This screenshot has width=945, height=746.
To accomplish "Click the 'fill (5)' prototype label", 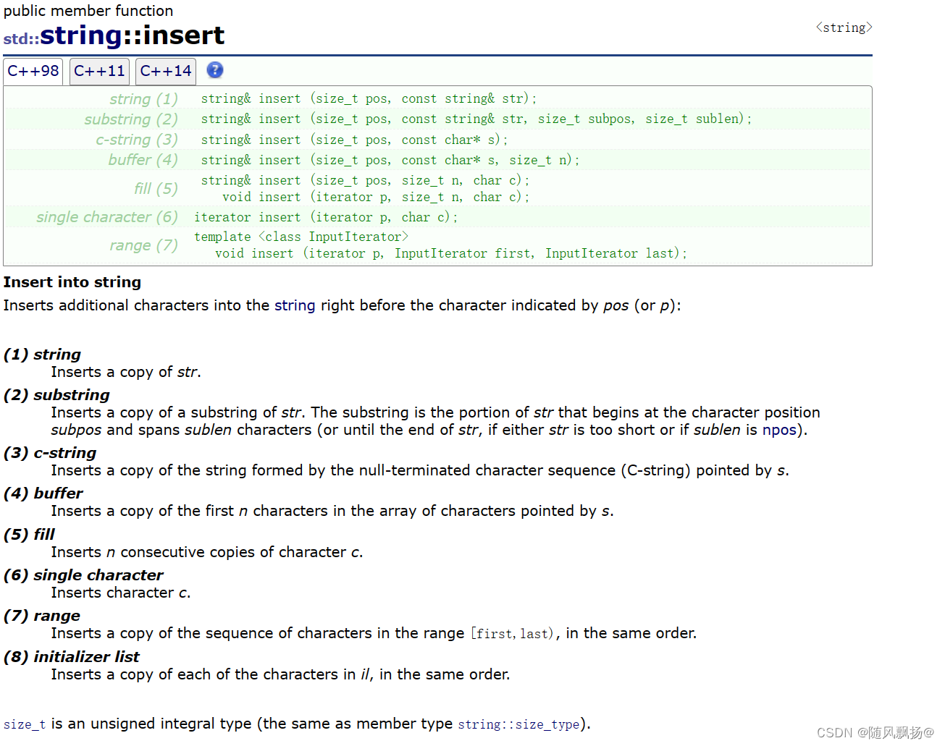I will (156, 189).
